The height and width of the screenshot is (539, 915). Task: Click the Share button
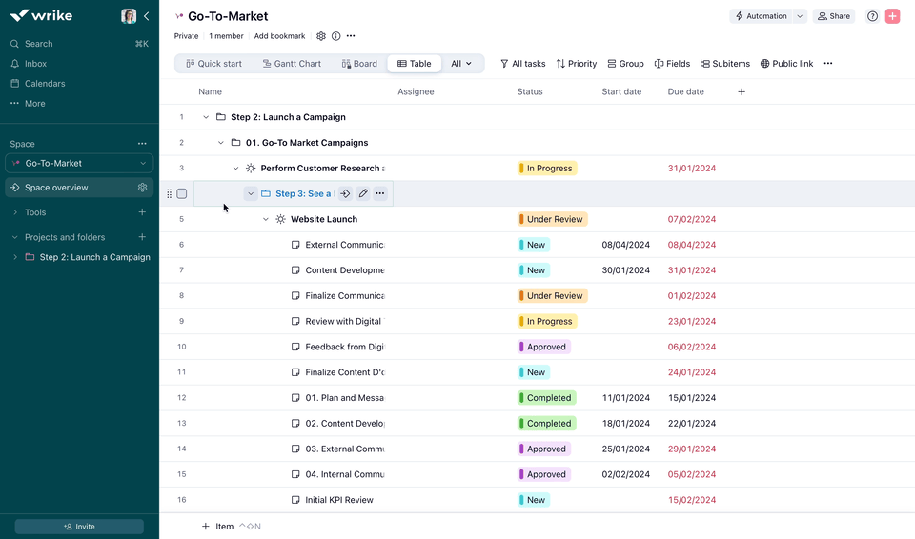833,16
